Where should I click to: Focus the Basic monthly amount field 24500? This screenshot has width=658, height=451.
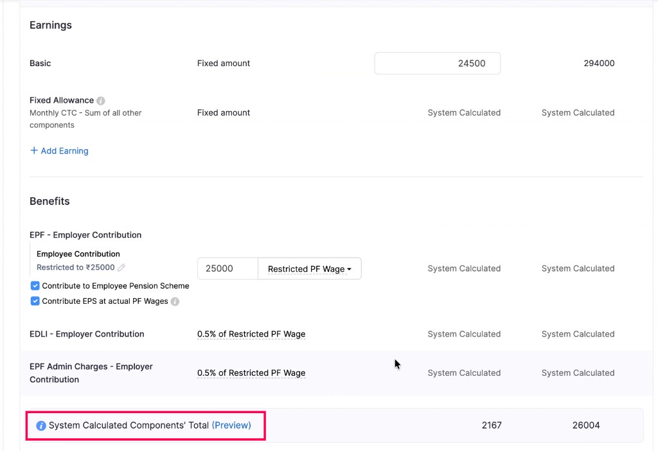coord(437,64)
